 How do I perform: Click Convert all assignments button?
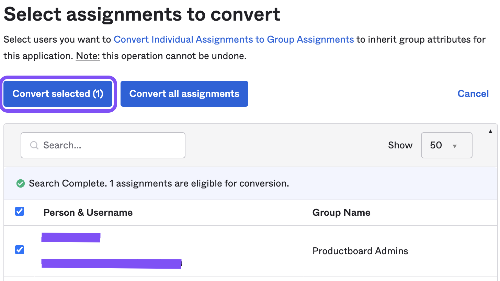pos(184,94)
